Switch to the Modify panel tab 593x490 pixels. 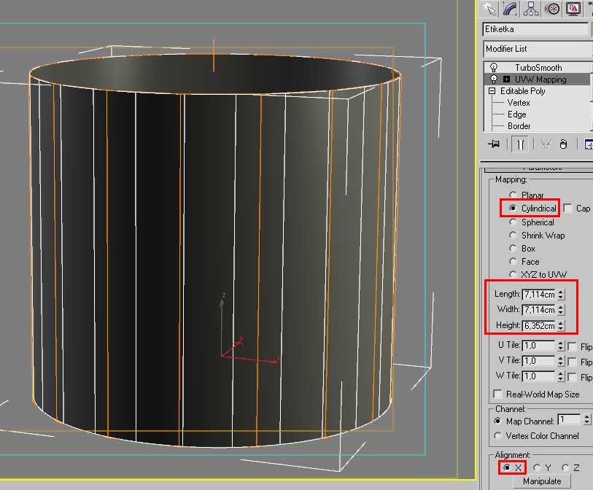(x=511, y=9)
